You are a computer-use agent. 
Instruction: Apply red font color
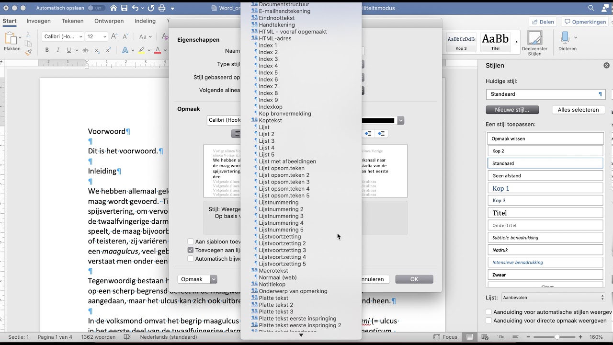click(x=158, y=50)
